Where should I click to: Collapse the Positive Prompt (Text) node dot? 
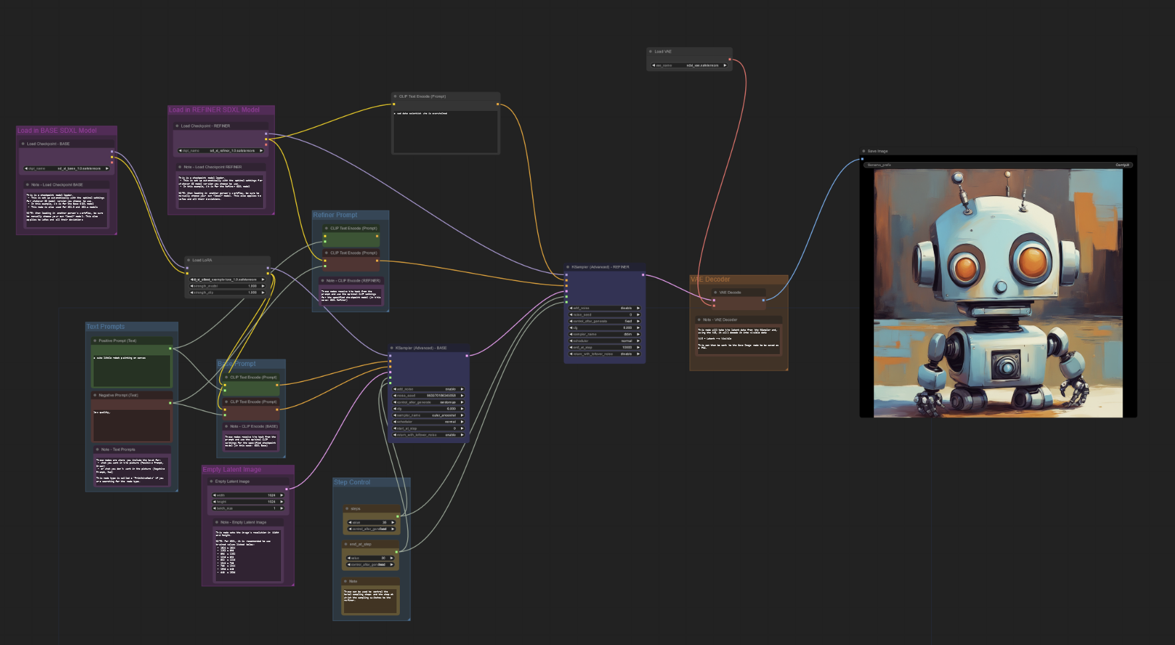[x=95, y=341]
